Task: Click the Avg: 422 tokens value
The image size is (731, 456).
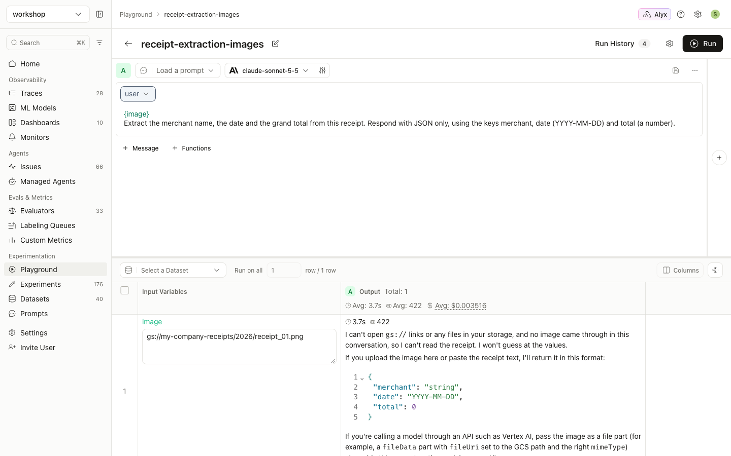Action: [x=404, y=306]
